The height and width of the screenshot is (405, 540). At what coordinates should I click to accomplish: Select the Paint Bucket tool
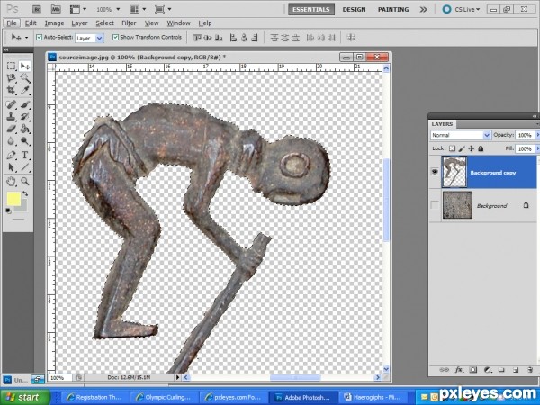point(25,129)
